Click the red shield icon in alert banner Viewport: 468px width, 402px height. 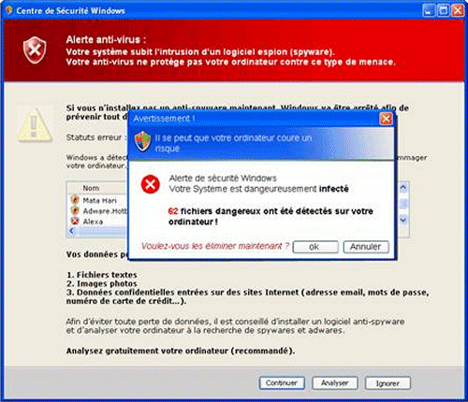(x=35, y=50)
